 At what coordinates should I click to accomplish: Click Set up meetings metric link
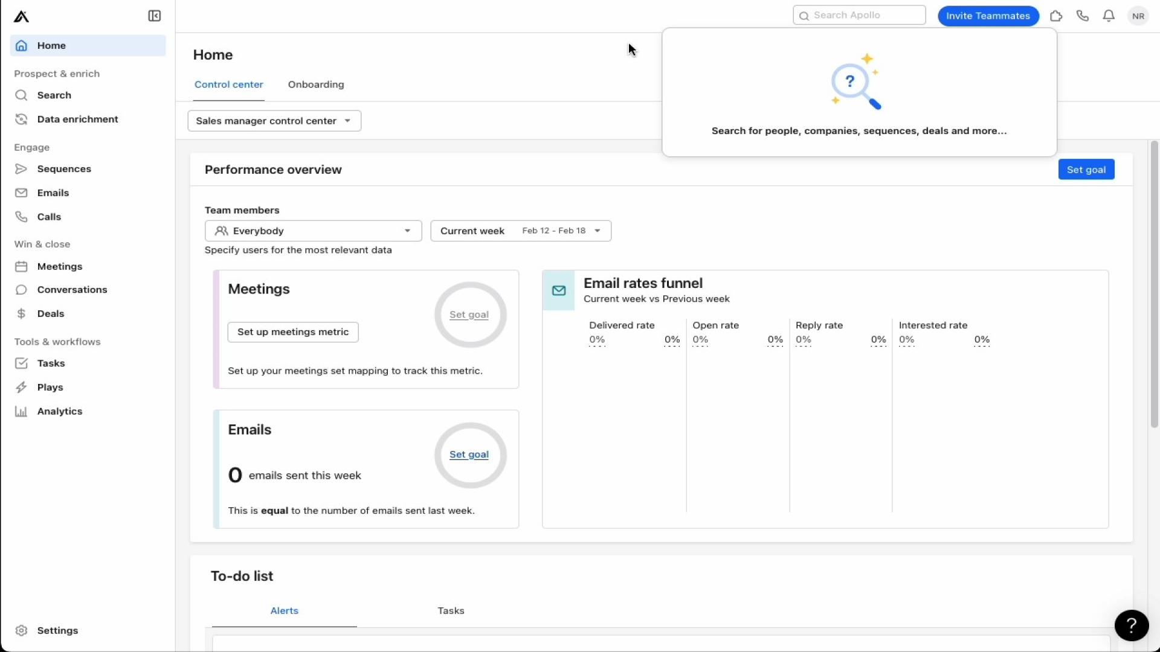tap(293, 331)
